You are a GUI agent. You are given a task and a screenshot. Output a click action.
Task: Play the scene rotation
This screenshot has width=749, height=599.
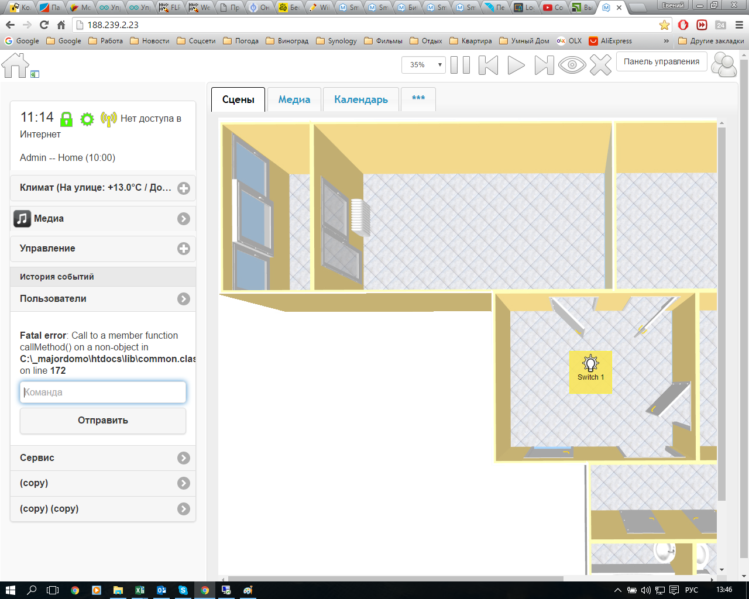pos(516,65)
